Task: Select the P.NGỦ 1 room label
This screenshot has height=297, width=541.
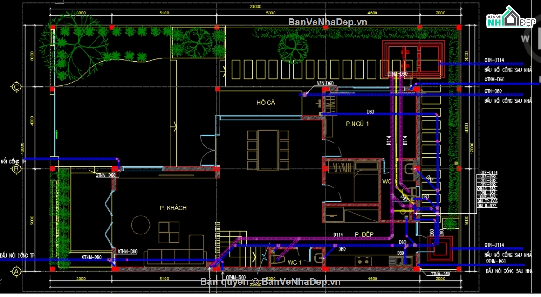Action: pyautogui.click(x=357, y=123)
